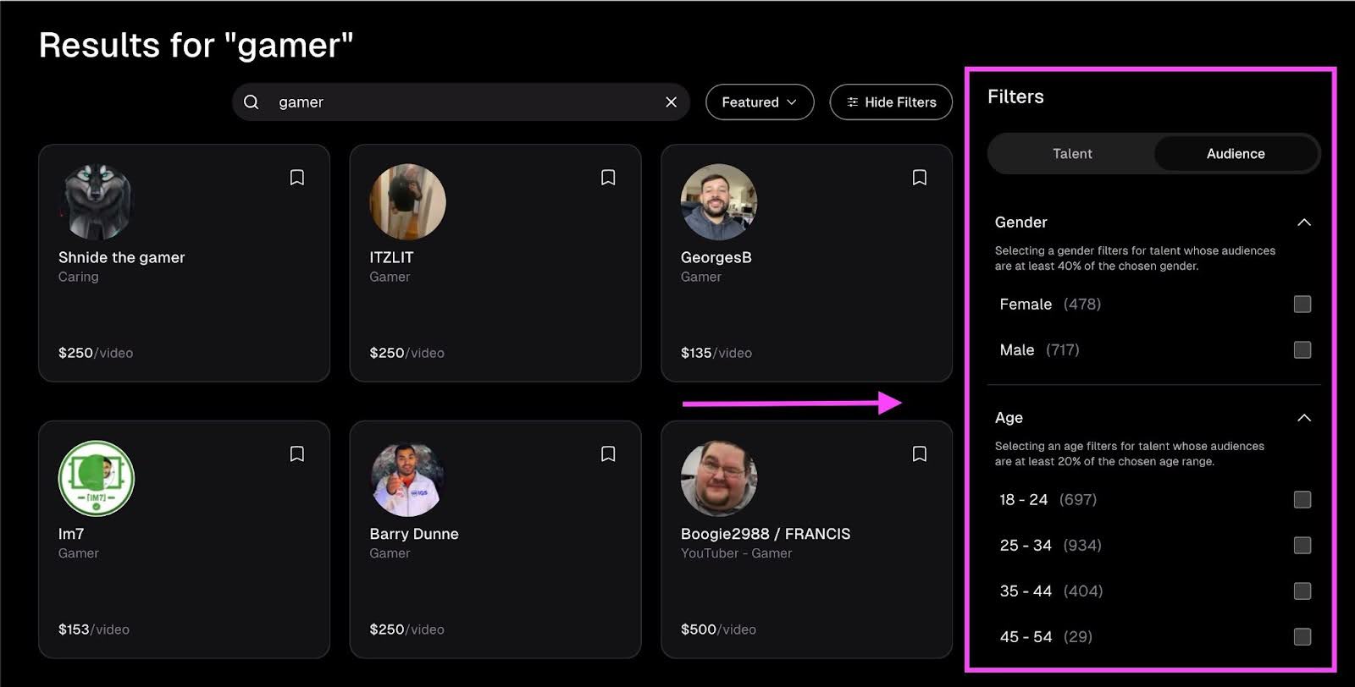Click the Results for "gamer" heading
The width and height of the screenshot is (1355, 687).
(x=196, y=46)
